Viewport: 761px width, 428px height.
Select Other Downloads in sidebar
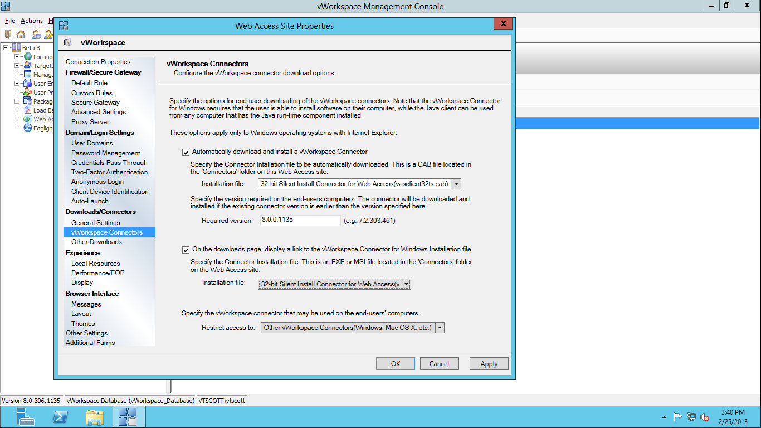(96, 242)
